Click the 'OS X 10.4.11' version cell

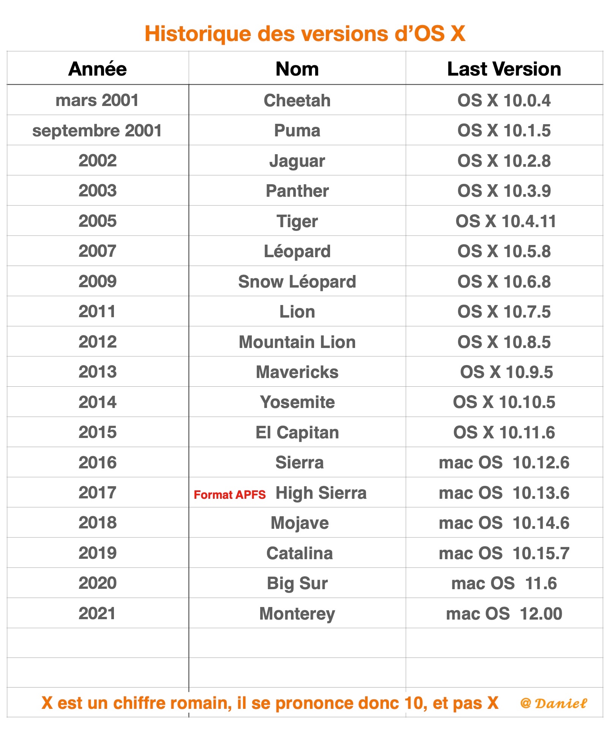[505, 221]
